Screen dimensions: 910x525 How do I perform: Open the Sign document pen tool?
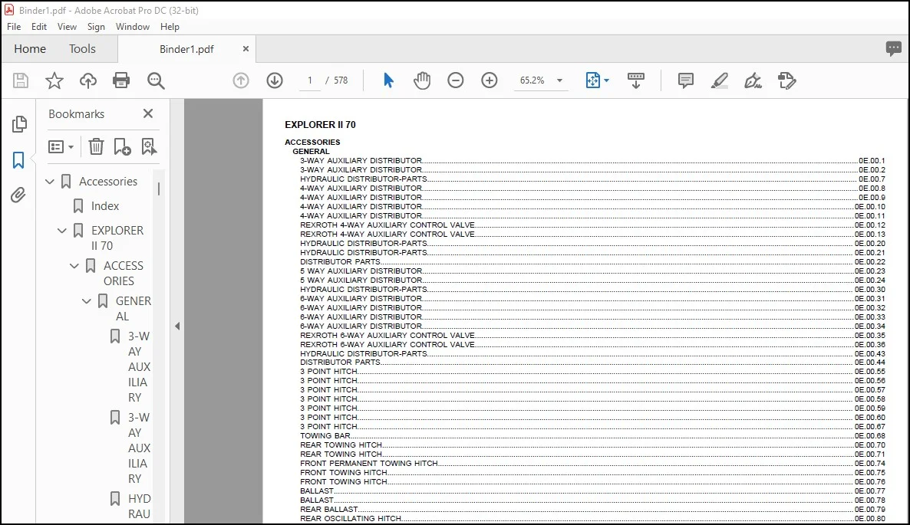click(x=753, y=80)
